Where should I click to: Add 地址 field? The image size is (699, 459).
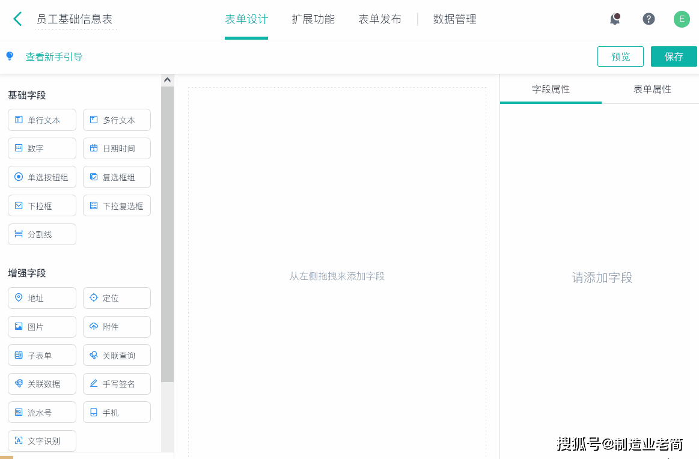pyautogui.click(x=42, y=298)
